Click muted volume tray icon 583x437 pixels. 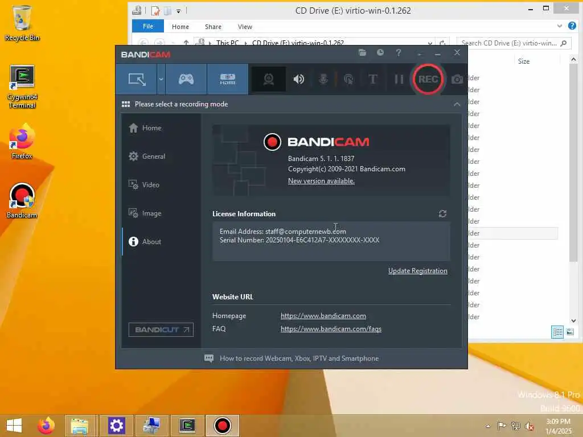coord(529,426)
